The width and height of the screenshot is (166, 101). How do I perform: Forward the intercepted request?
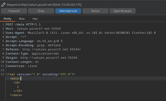pos(14,11)
